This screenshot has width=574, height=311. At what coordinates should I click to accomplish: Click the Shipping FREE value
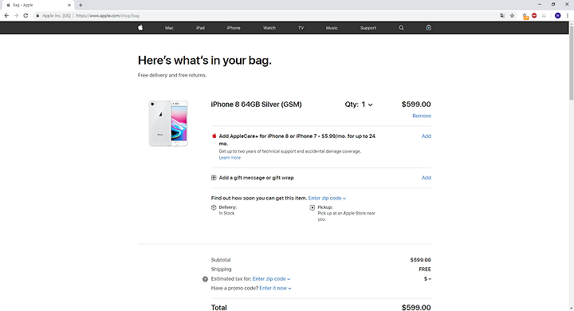click(x=425, y=270)
